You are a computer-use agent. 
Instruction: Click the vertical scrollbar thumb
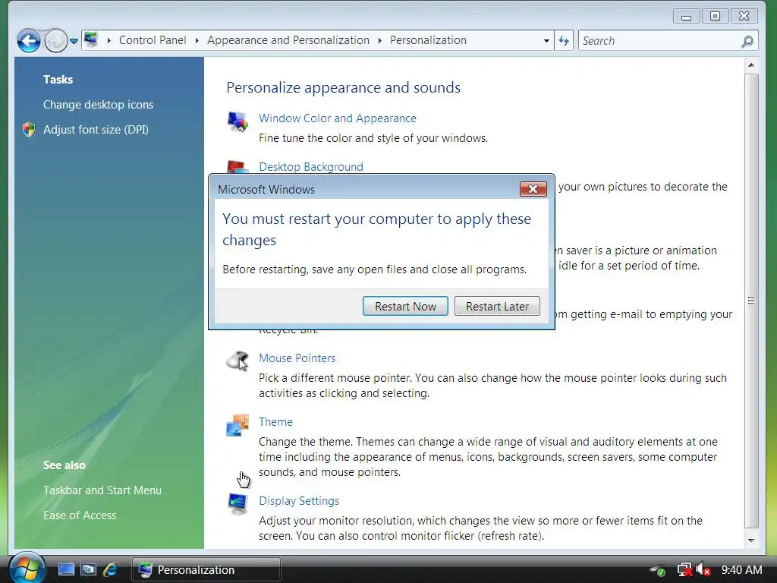[751, 301]
